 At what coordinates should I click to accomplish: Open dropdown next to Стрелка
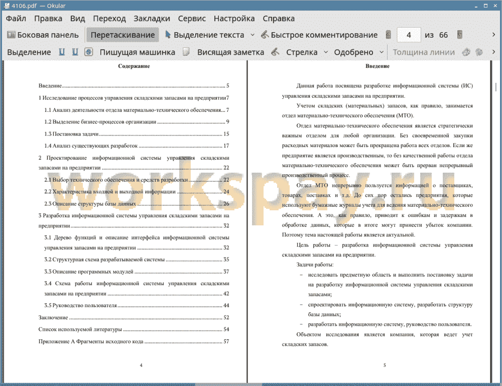[326, 52]
